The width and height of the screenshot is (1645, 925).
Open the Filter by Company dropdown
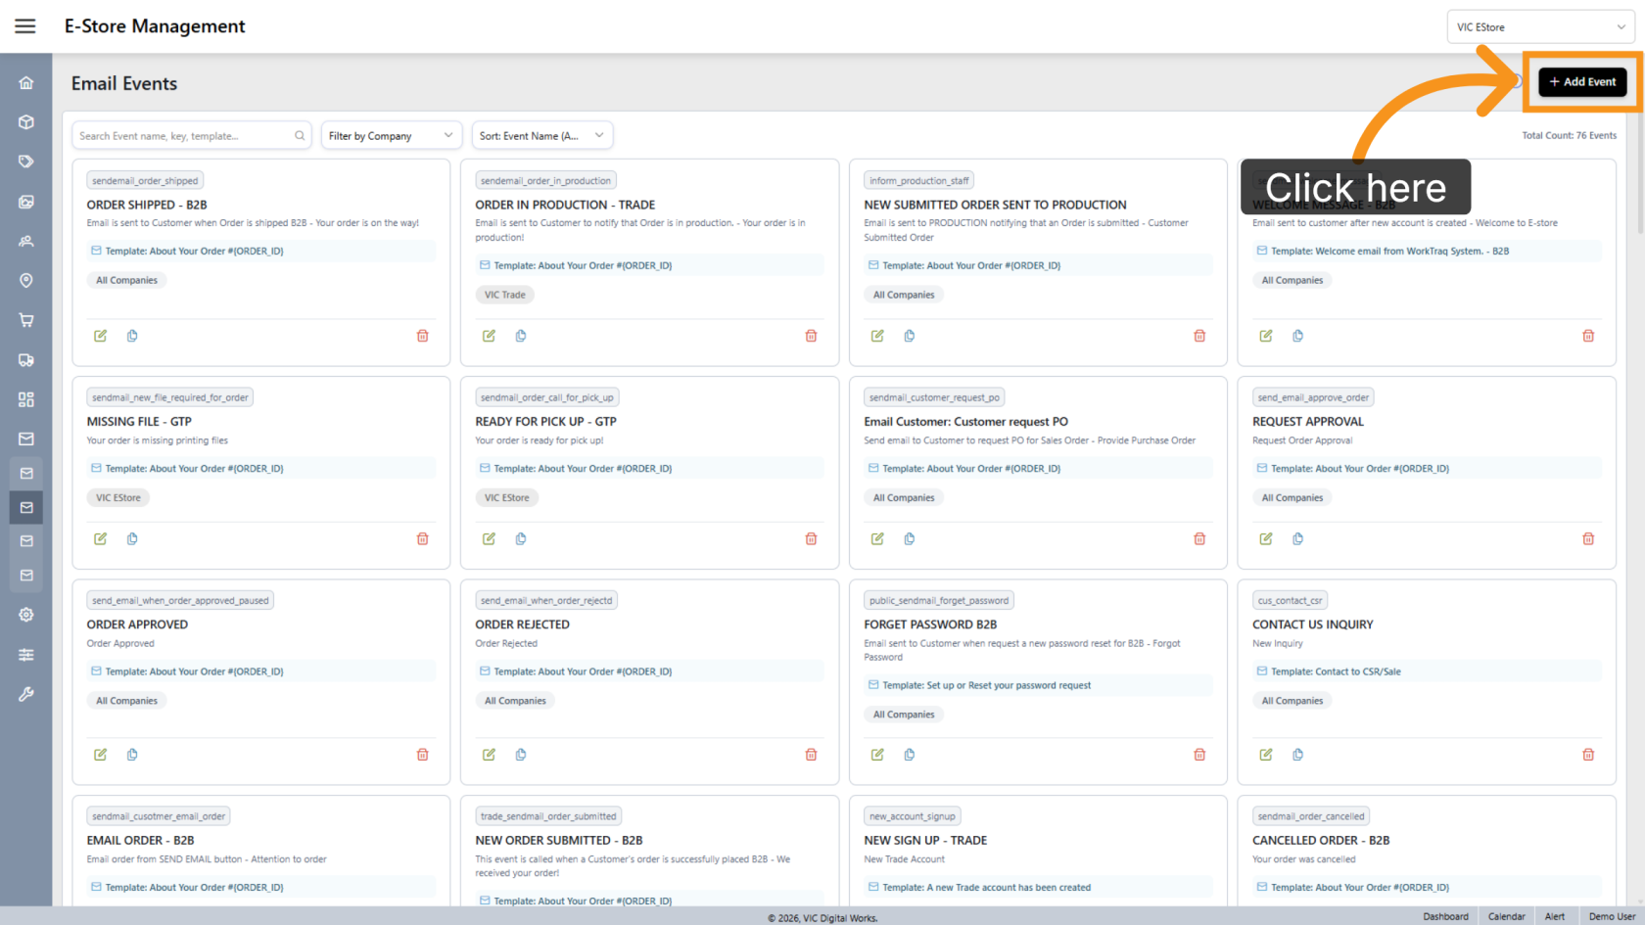pos(392,136)
